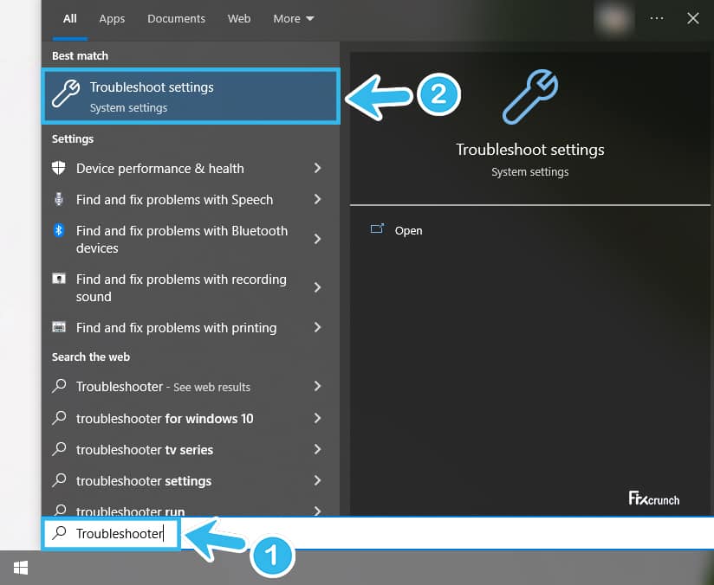This screenshot has width=714, height=585.
Task: Click the search icon beside 'troubleshooter settings'
Action: 59,480
